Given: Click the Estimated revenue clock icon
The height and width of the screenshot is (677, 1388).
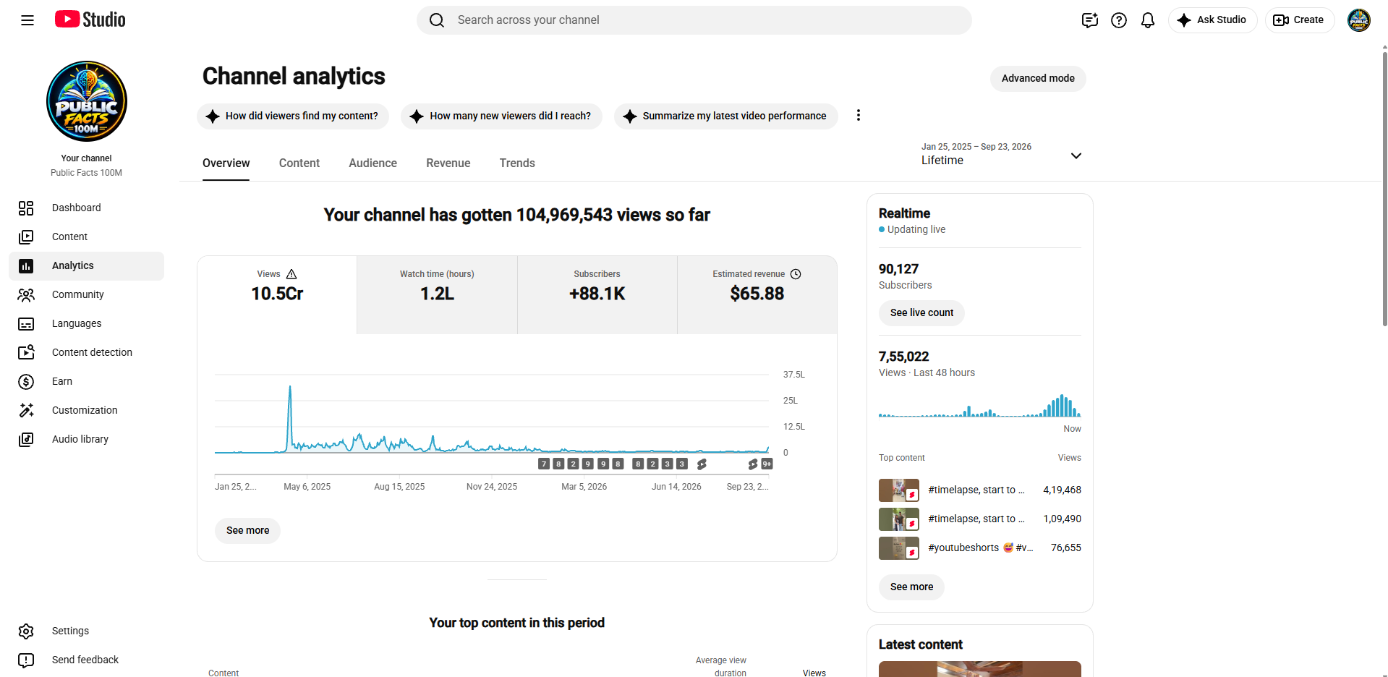Looking at the screenshot, I should click(x=796, y=274).
